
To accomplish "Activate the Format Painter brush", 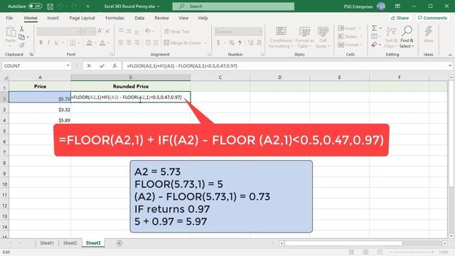I will 21,45.
